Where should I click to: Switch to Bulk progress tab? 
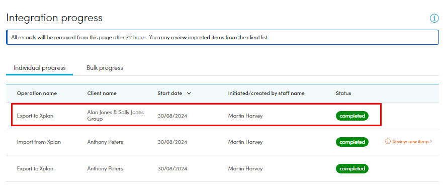[x=105, y=68]
